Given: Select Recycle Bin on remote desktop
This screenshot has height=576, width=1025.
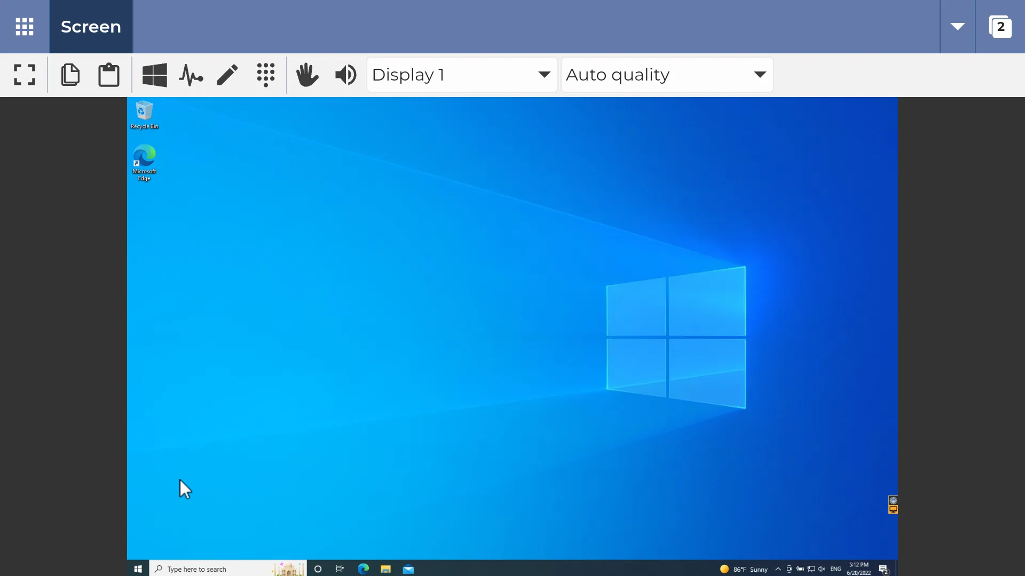Looking at the screenshot, I should coord(144,115).
